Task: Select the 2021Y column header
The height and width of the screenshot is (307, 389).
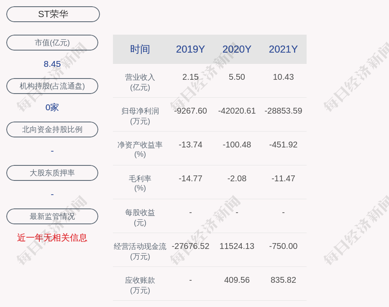Action: 283,49
